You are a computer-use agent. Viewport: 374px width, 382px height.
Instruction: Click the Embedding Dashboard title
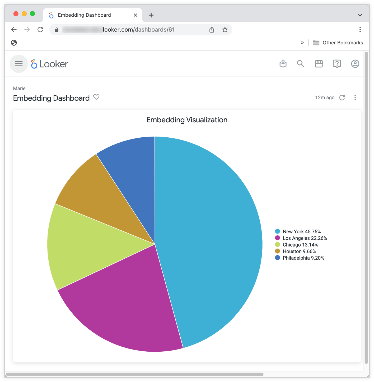51,98
